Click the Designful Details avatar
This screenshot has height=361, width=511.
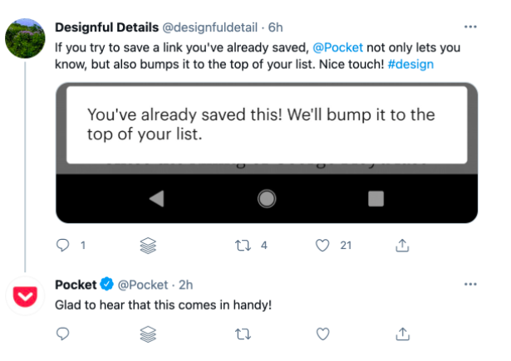tap(25, 37)
